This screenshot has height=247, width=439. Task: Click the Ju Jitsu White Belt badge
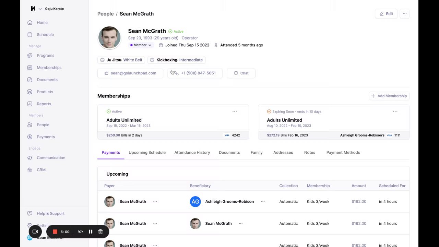pyautogui.click(x=121, y=60)
